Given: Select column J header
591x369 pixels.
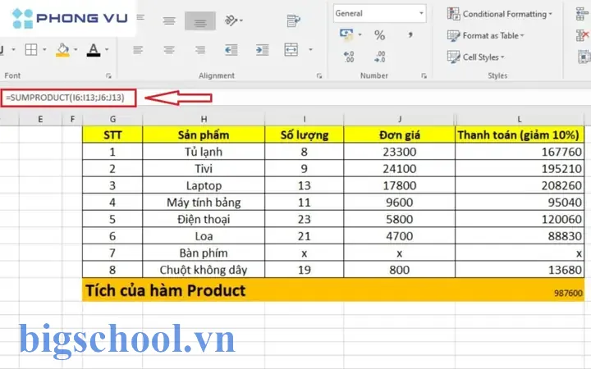Looking at the screenshot, I should tap(400, 120).
